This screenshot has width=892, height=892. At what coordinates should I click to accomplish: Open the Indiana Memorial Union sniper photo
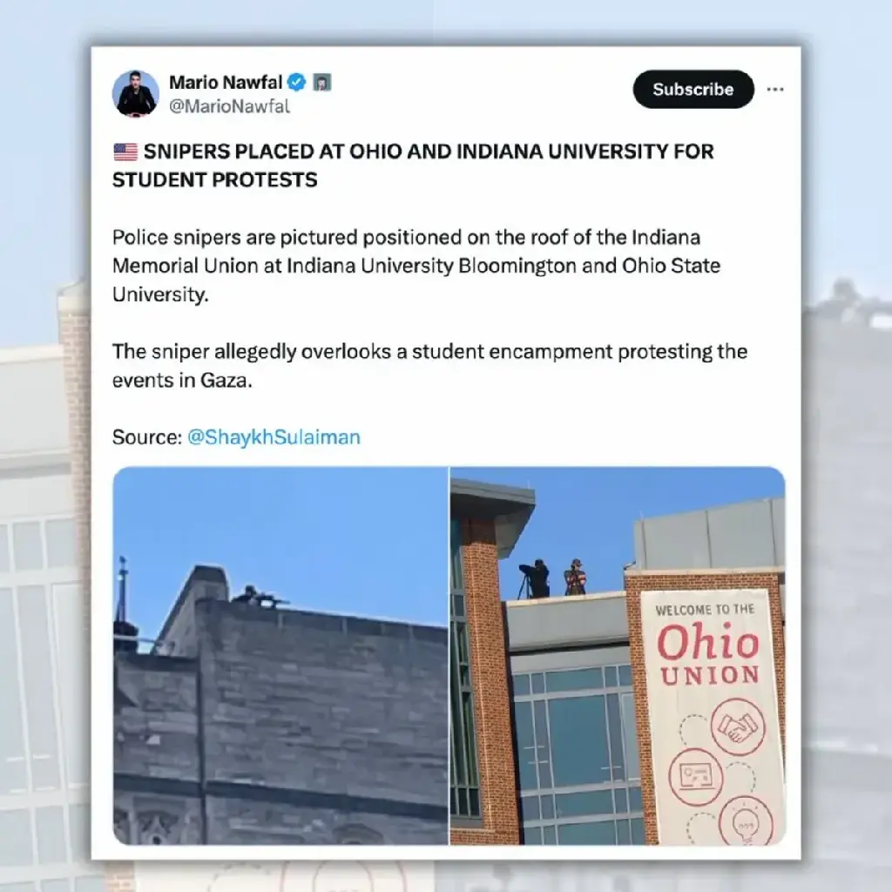point(280,655)
